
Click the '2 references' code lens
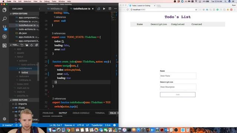tap(59, 99)
